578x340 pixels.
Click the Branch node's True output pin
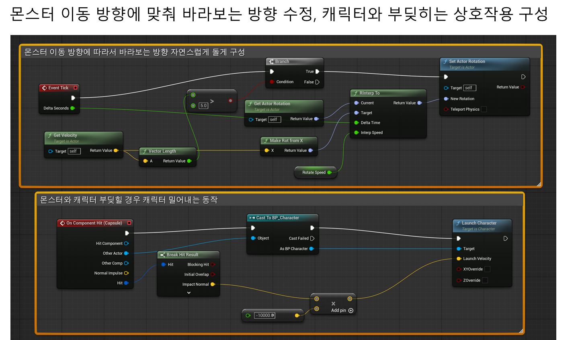[x=317, y=72]
